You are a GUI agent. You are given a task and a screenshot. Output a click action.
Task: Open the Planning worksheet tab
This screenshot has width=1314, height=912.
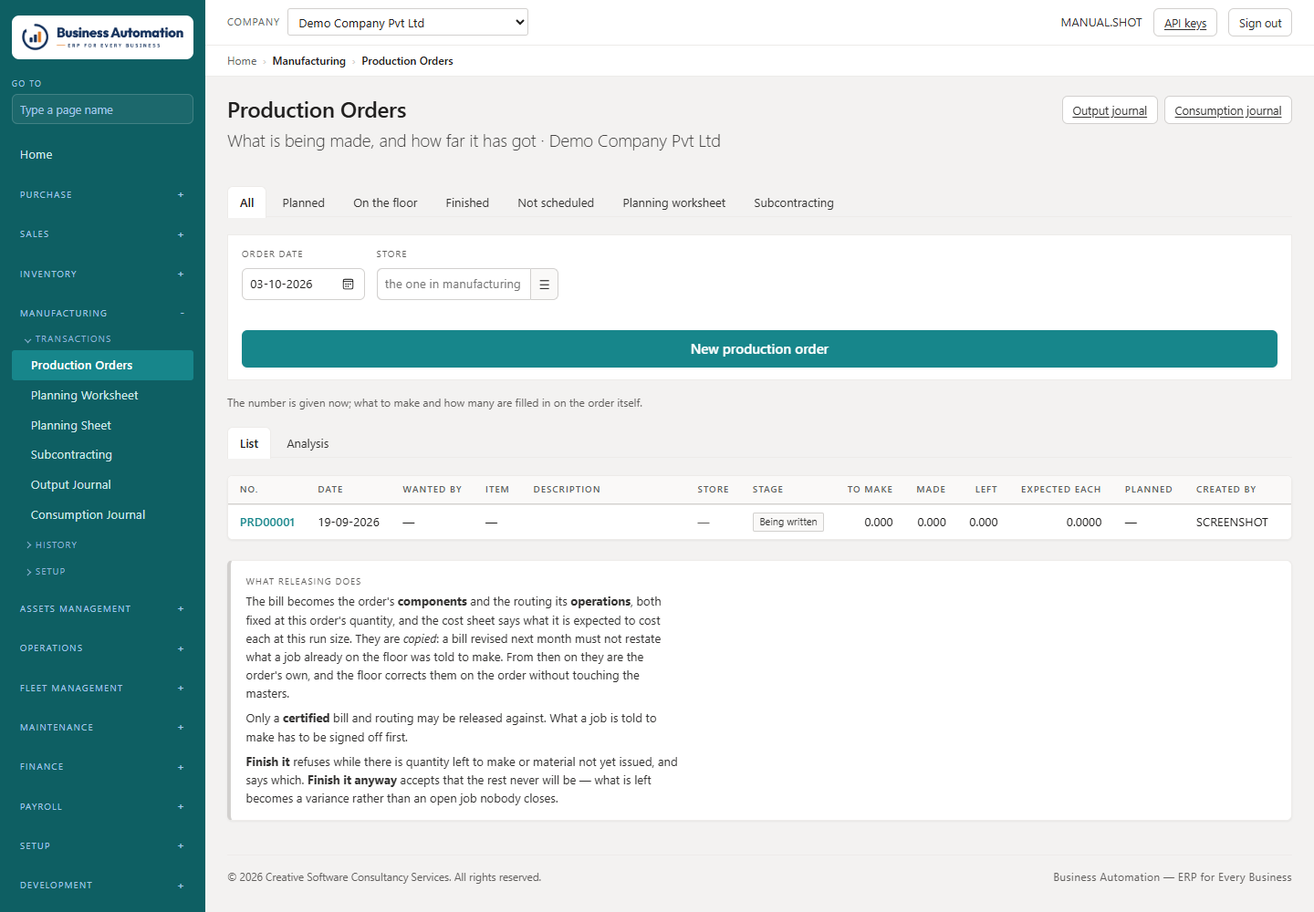[674, 203]
